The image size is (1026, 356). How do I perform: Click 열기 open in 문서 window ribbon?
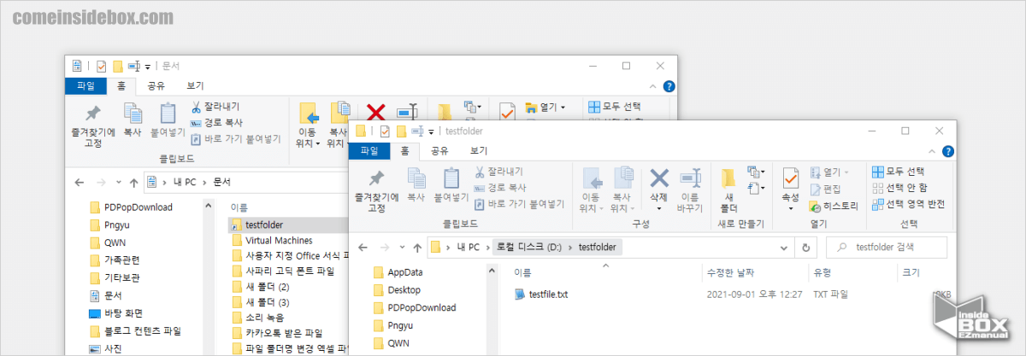[x=544, y=107]
